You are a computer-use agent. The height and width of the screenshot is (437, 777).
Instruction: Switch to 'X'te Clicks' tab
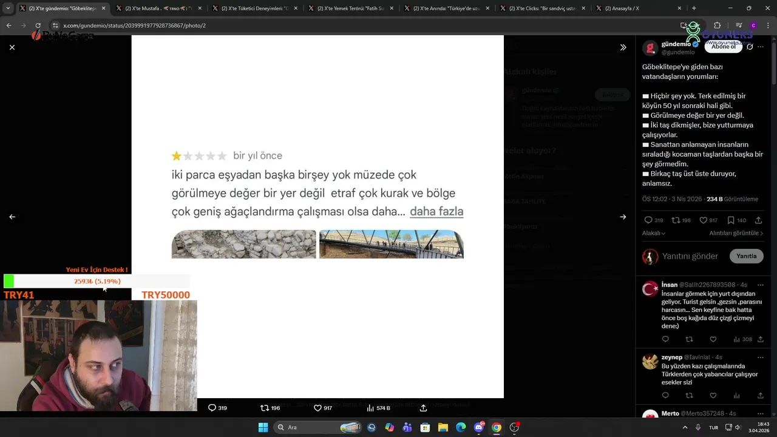(542, 8)
